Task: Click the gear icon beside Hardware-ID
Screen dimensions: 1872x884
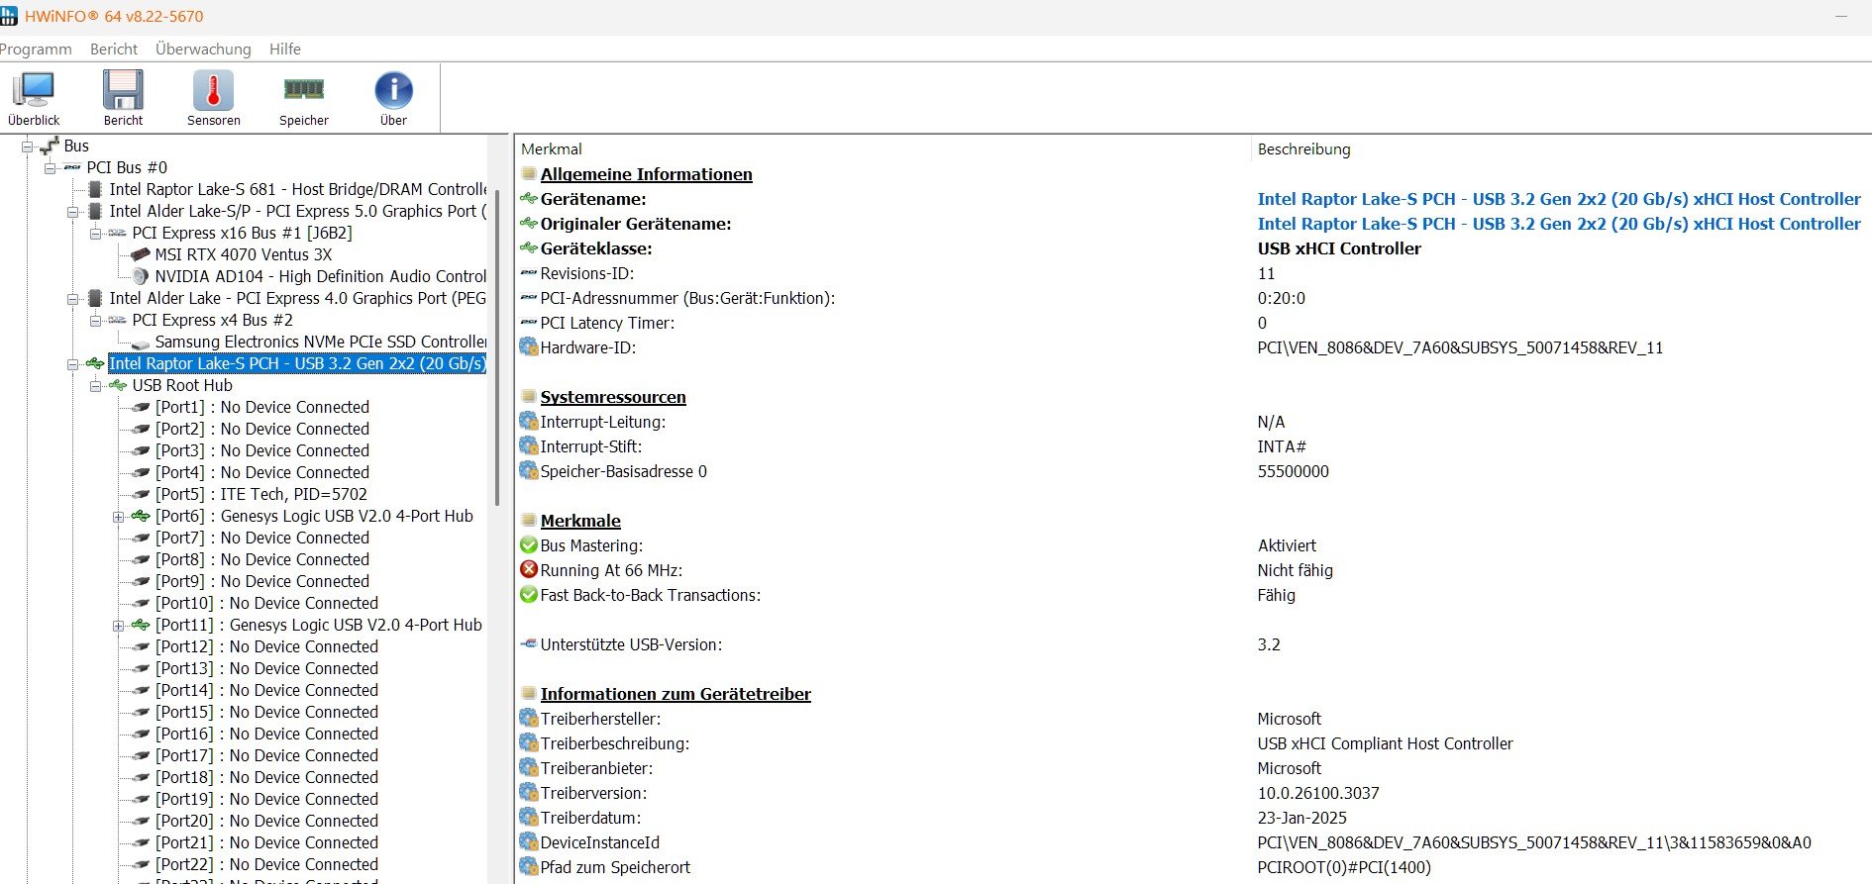Action: coord(529,347)
